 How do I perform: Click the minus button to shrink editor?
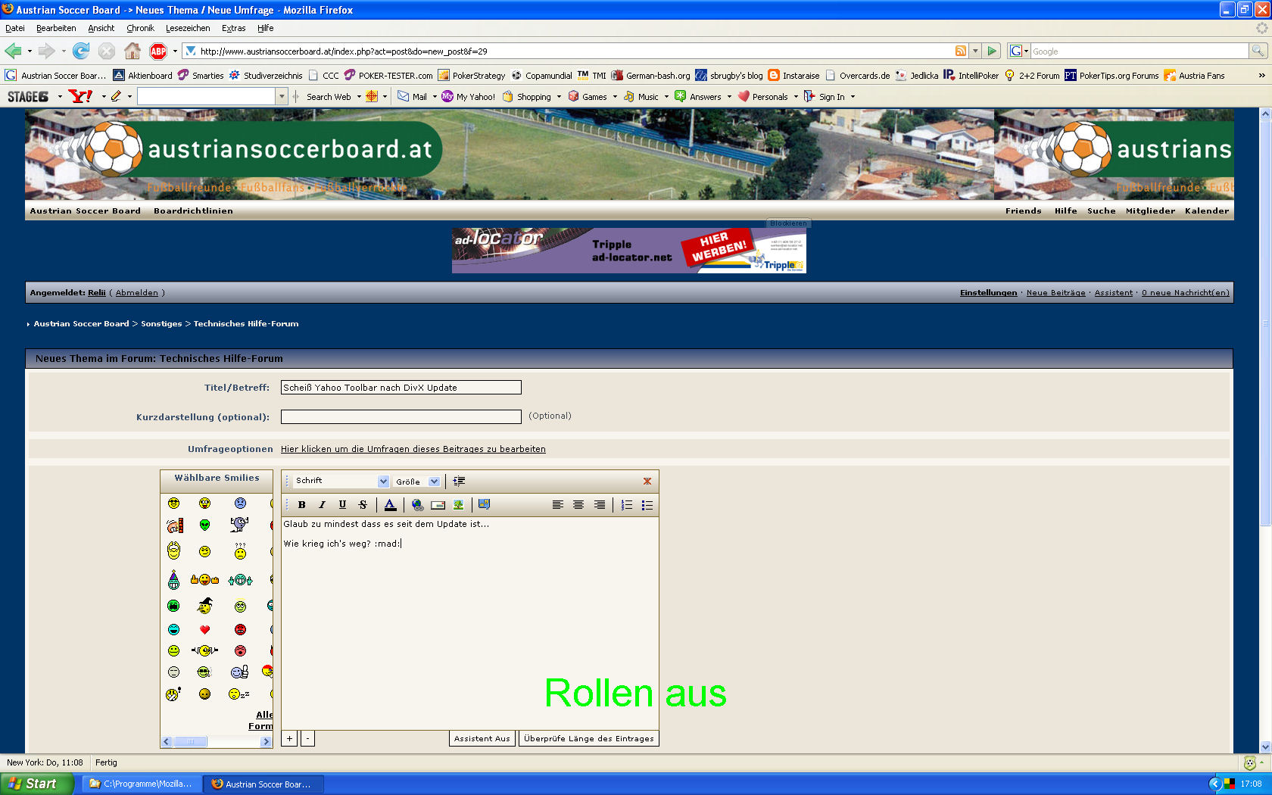tap(307, 738)
